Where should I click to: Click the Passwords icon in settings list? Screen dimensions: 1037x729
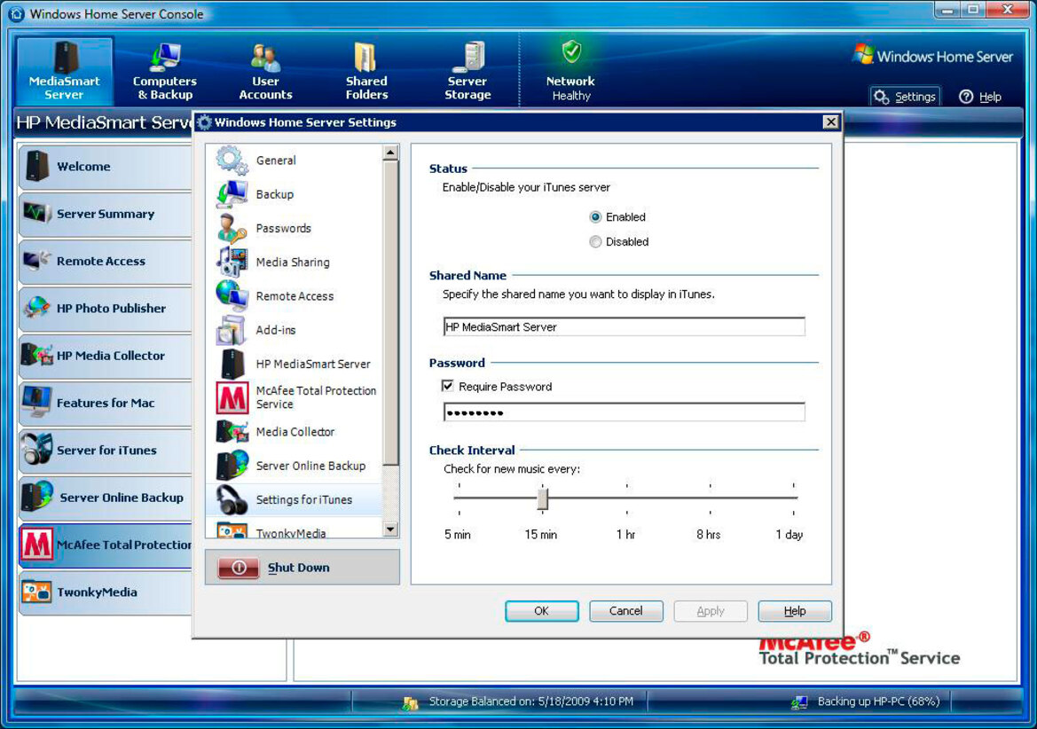pos(232,228)
